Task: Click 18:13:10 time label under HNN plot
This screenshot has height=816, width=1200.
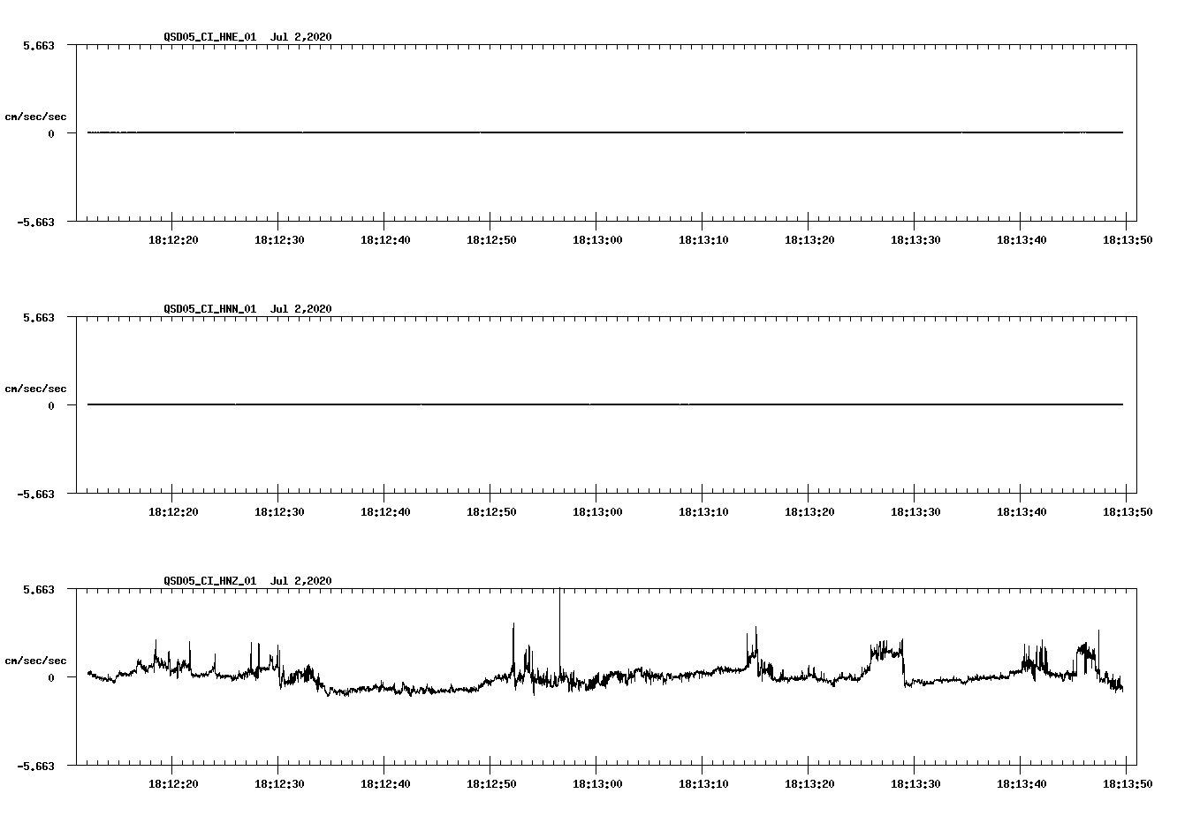Action: (x=703, y=511)
